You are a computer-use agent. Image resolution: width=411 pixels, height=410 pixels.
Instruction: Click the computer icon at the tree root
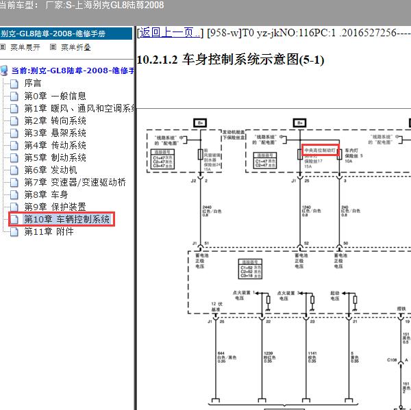4,71
